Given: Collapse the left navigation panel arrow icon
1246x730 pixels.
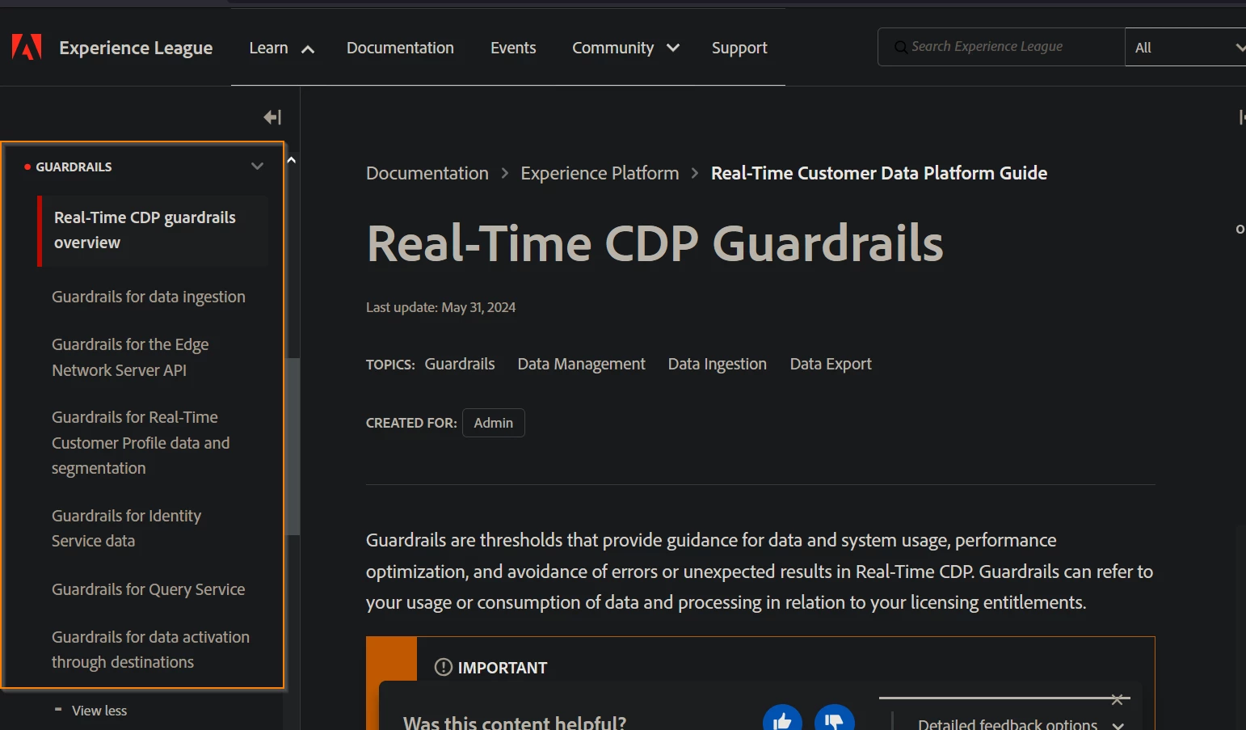Looking at the screenshot, I should pyautogui.click(x=272, y=117).
